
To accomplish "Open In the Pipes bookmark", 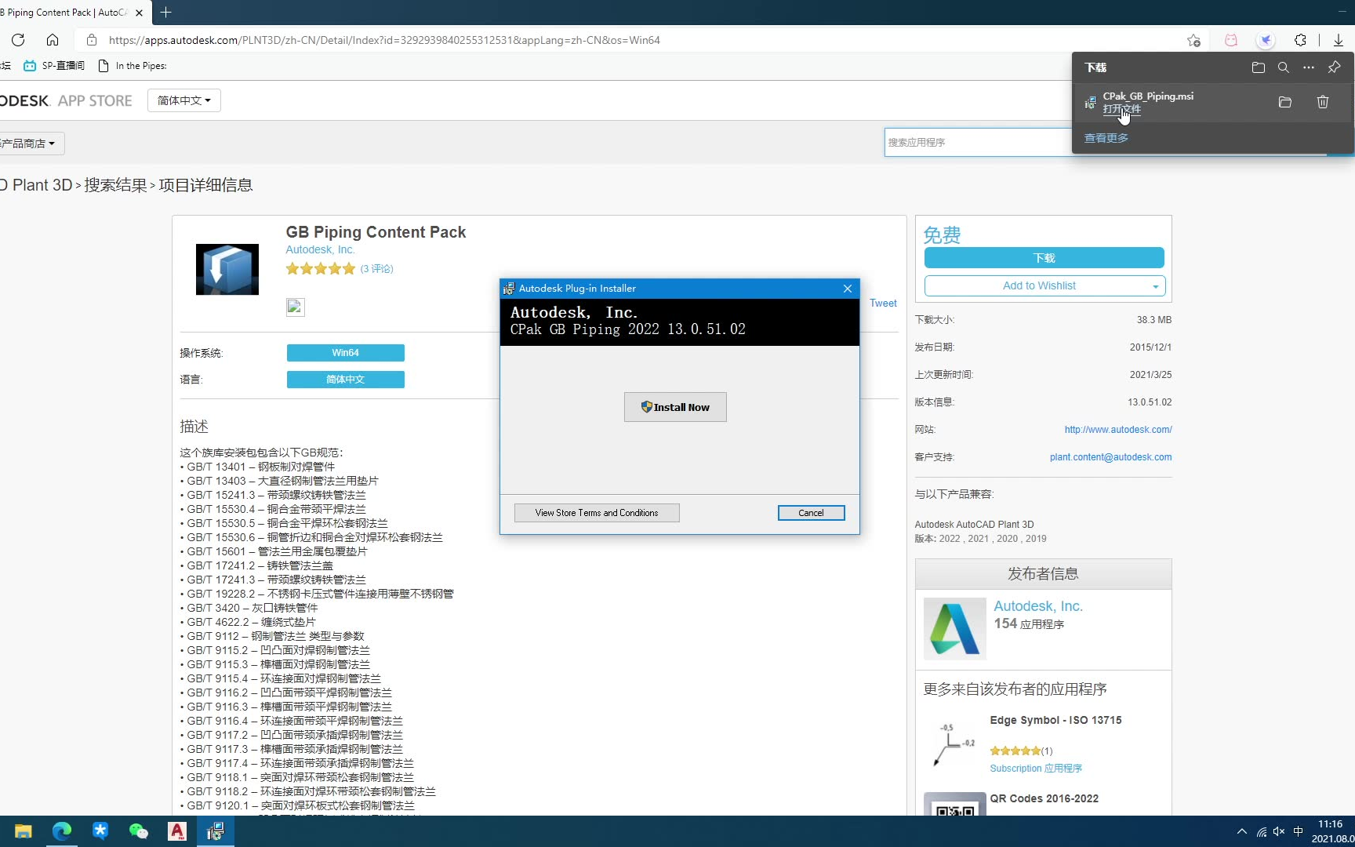I will coord(133,66).
